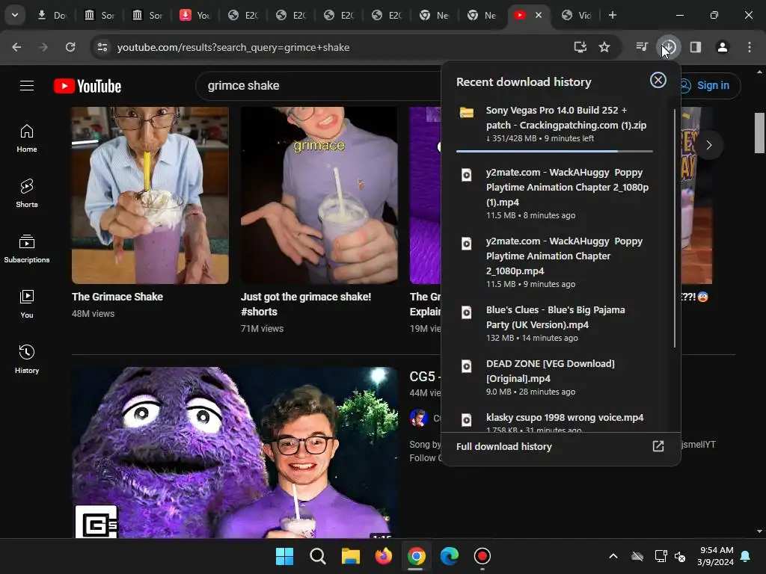Screen dimensions: 766x574
Task: Open Chrome side panel
Action: (696, 47)
